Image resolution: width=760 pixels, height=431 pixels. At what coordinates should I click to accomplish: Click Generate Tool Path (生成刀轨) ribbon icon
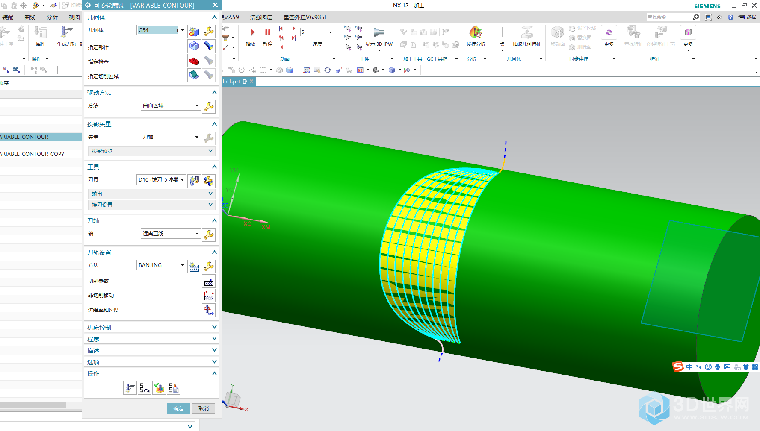pyautogui.click(x=66, y=32)
